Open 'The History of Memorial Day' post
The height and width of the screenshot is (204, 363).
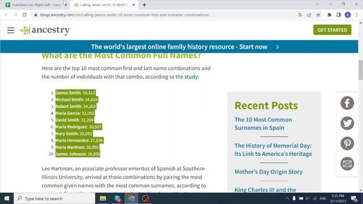click(273, 150)
